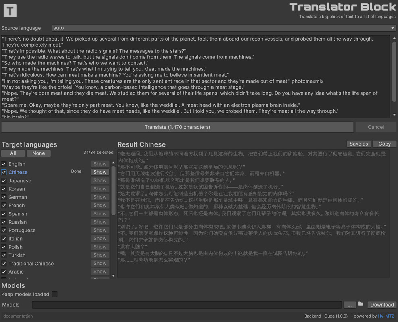Click into the Chinese result text area
This screenshot has height=322, width=398.
[x=253, y=214]
